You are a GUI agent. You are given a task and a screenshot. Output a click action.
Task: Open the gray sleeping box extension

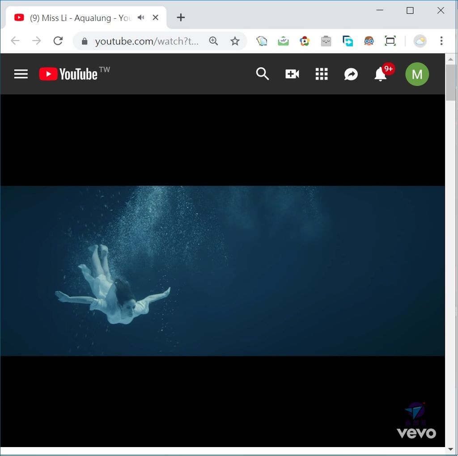pyautogui.click(x=326, y=41)
